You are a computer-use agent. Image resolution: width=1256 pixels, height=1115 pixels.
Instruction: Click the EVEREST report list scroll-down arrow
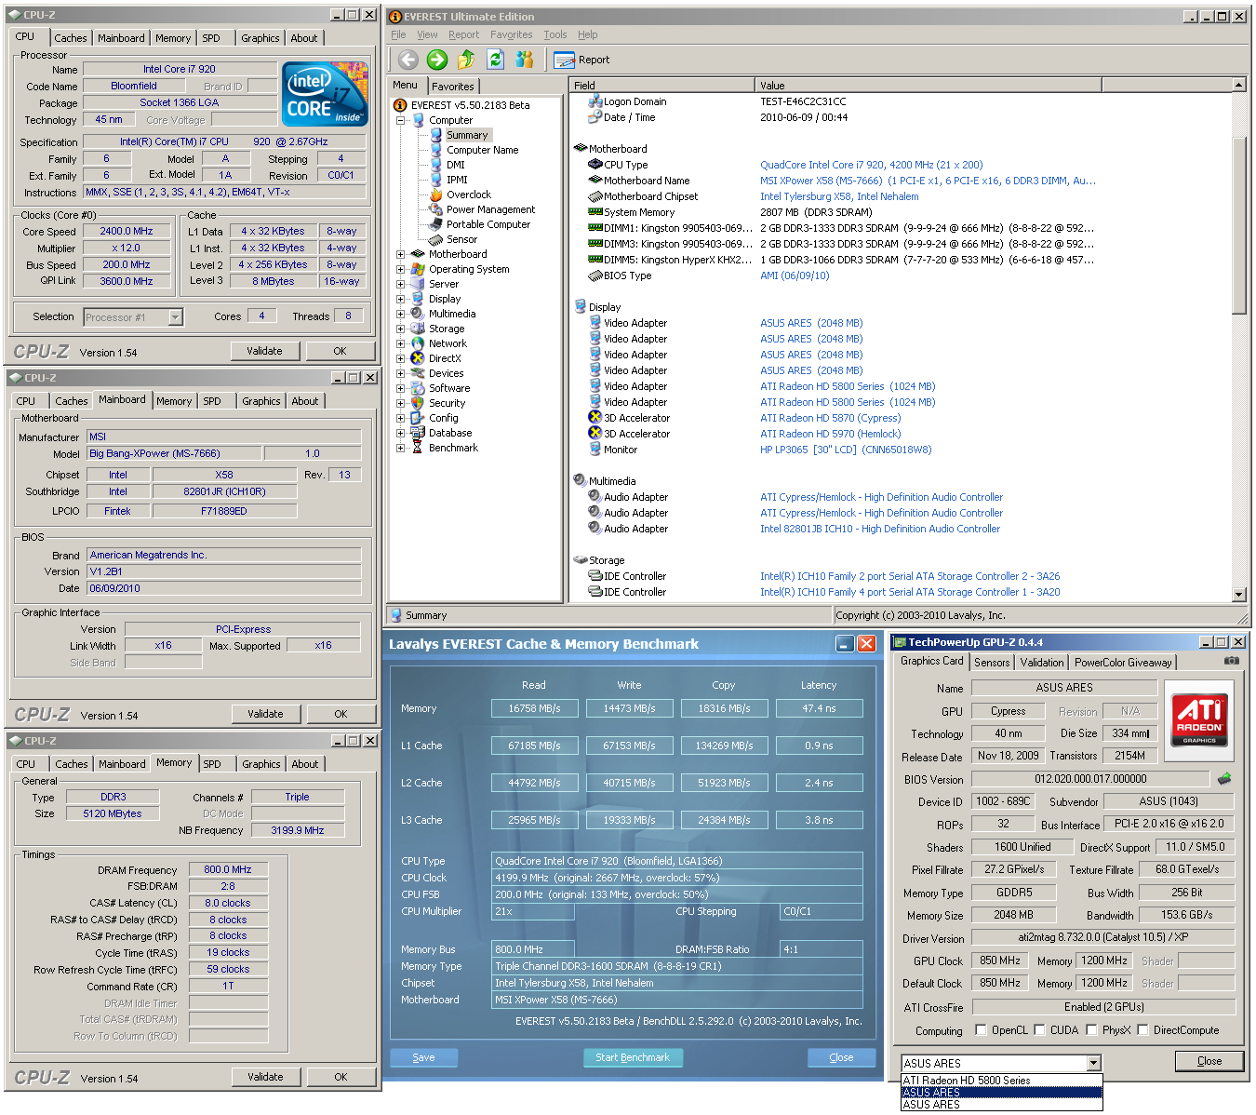(1238, 595)
